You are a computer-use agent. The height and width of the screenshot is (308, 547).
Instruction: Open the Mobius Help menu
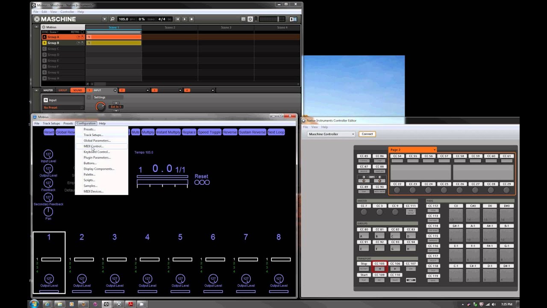tap(102, 123)
